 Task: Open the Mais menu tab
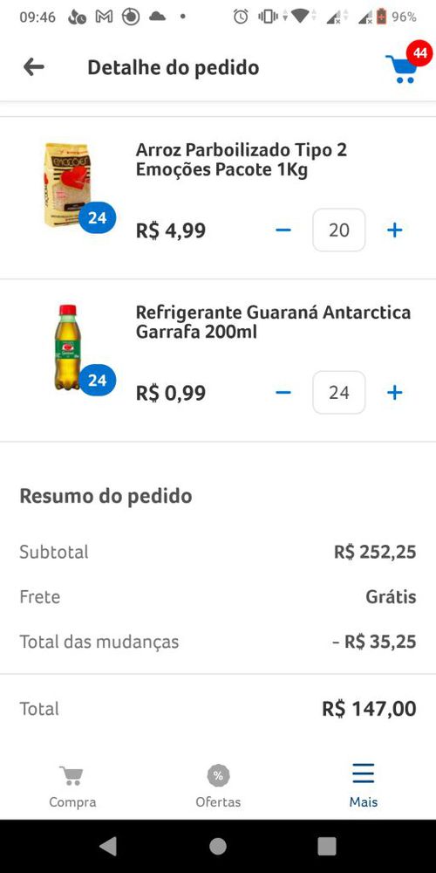click(x=363, y=787)
